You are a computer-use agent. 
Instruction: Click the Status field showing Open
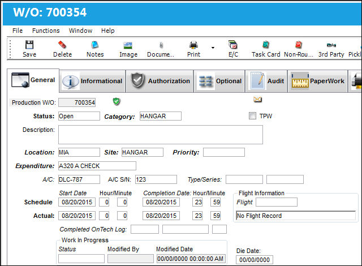79,116
